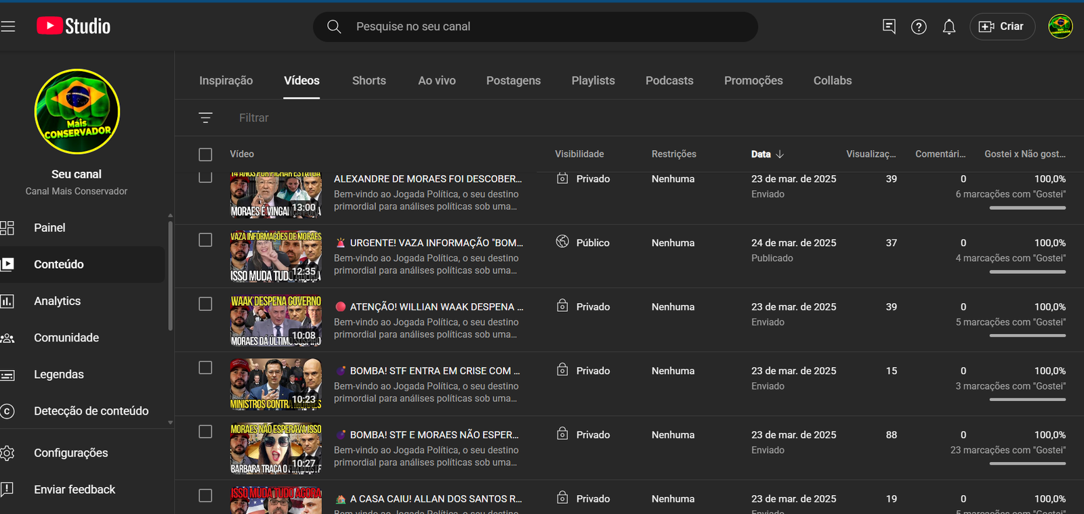Click the Analytics chart icon

(x=7, y=301)
